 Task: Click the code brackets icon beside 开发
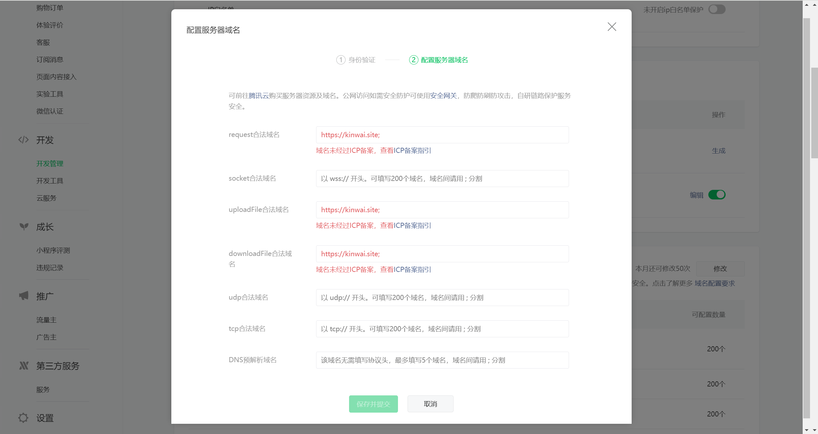pyautogui.click(x=23, y=140)
